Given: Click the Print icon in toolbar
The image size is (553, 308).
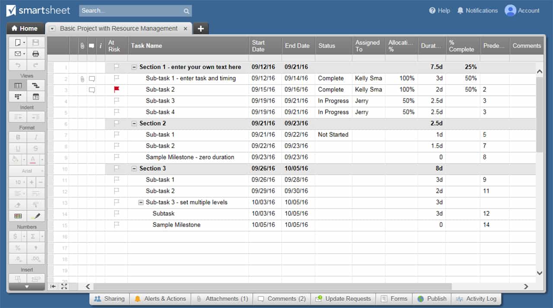Looking at the screenshot, I should (x=36, y=54).
